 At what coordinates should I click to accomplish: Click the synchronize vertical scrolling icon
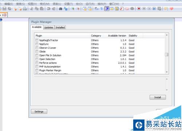point(84,9)
